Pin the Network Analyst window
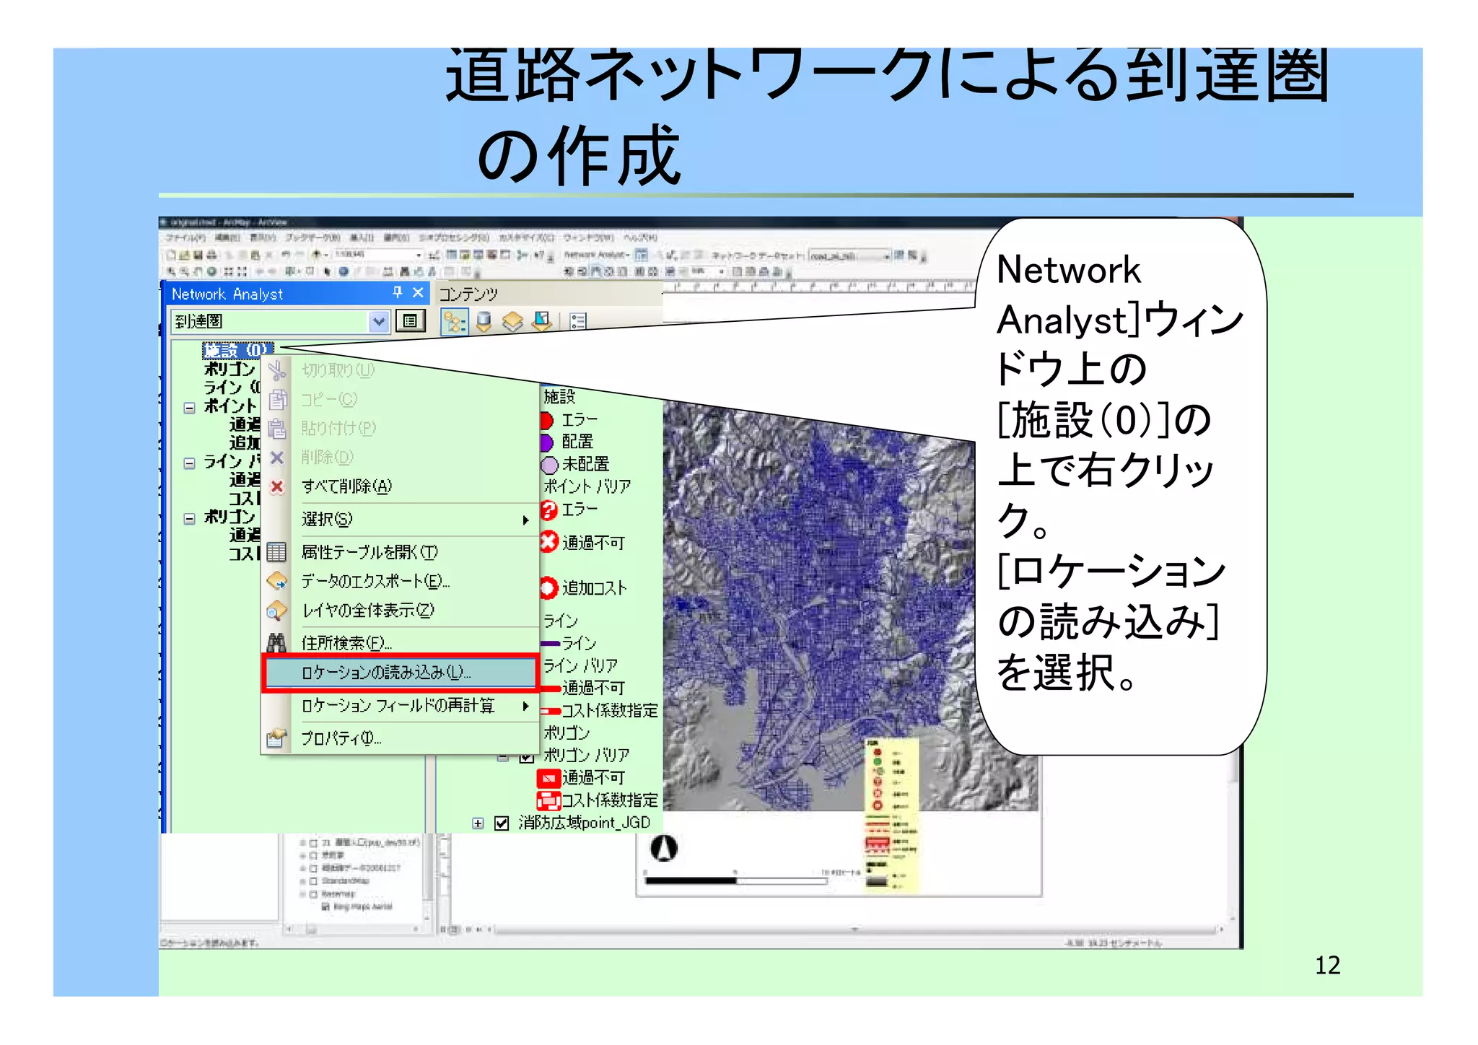 (x=397, y=292)
